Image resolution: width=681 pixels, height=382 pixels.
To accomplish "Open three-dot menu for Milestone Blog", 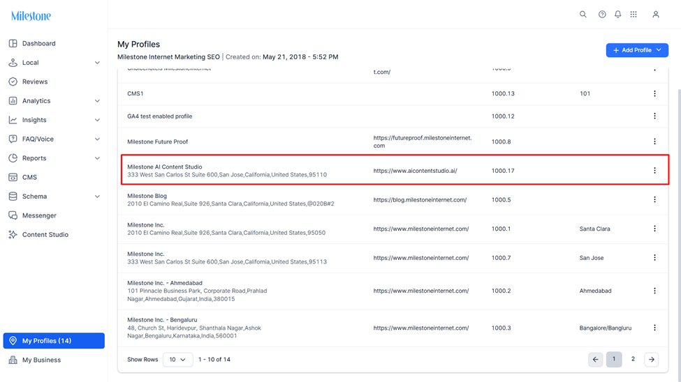I will (x=654, y=199).
